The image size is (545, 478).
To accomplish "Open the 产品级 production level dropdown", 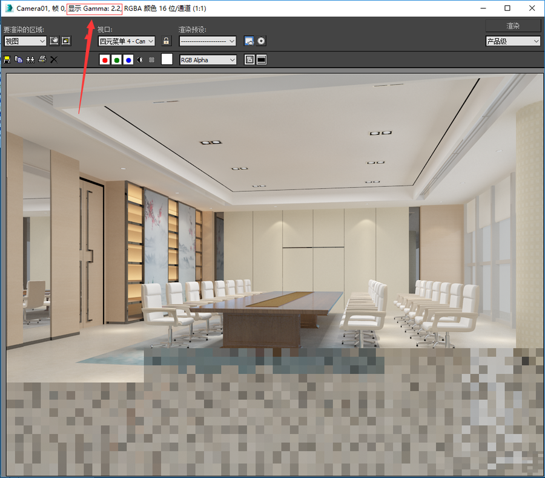I will coord(513,41).
